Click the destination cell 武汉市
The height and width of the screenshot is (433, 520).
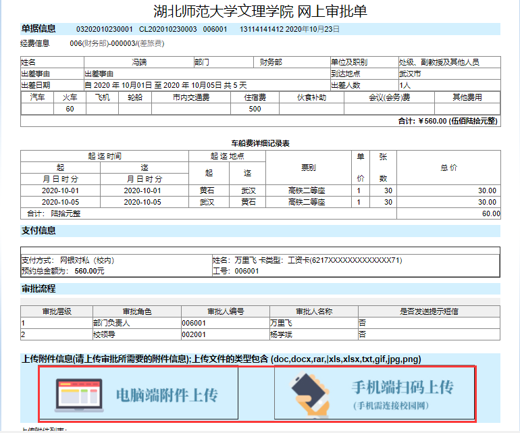(x=410, y=74)
